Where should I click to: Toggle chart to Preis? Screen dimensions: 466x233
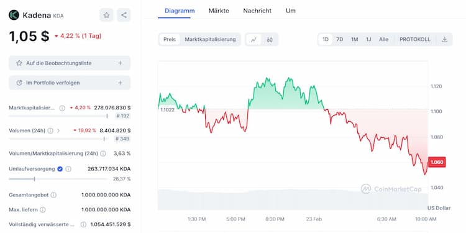(x=170, y=40)
